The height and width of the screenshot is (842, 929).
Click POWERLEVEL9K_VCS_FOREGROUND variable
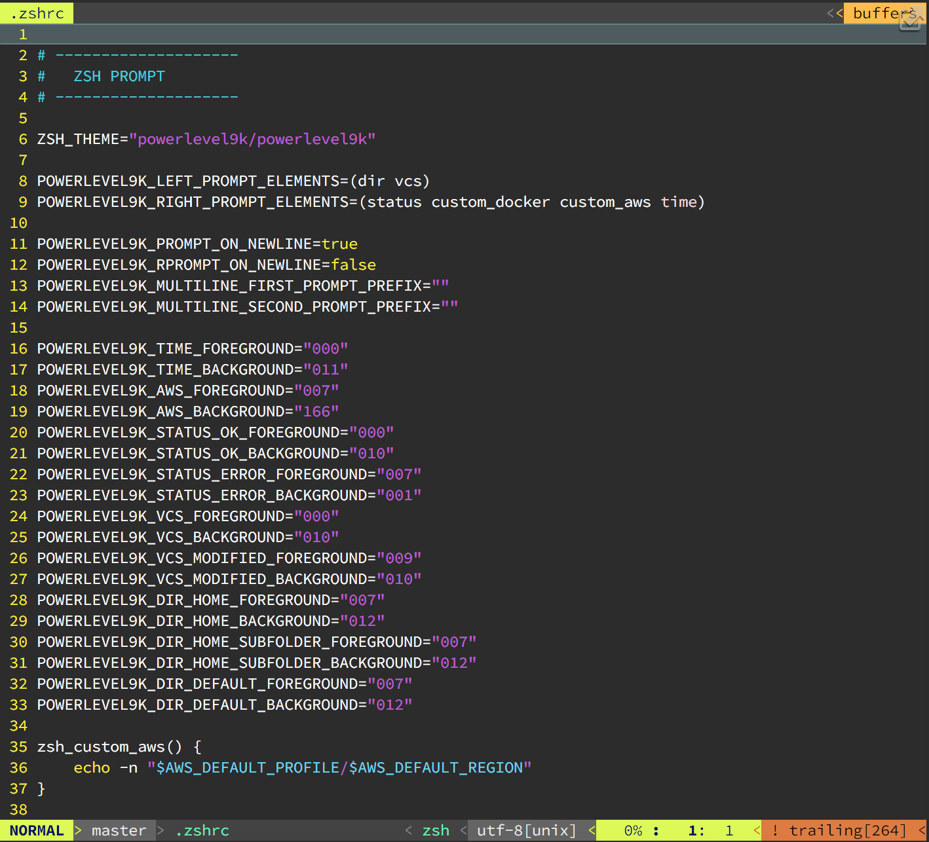click(161, 516)
